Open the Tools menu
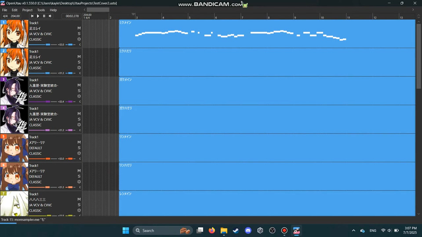The image size is (422, 237). coord(41,10)
